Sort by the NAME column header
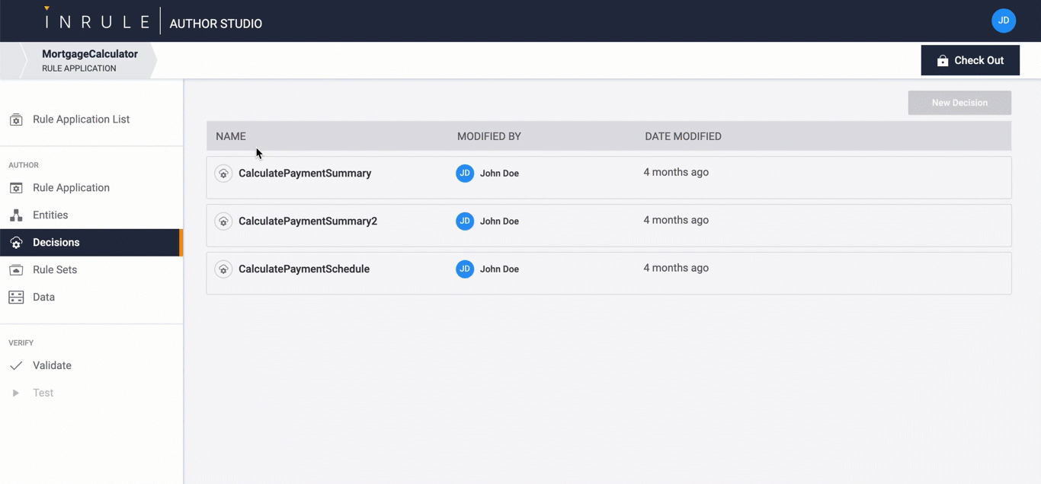Image resolution: width=1041 pixels, height=484 pixels. click(x=231, y=135)
